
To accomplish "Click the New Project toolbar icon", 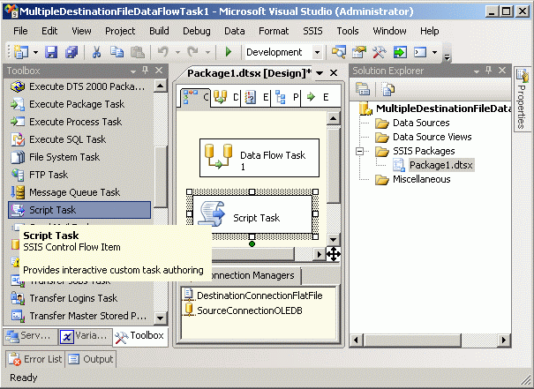I will pos(21,52).
